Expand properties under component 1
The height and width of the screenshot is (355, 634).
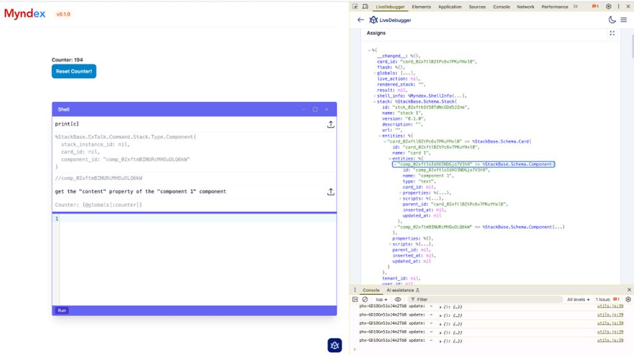(400, 193)
